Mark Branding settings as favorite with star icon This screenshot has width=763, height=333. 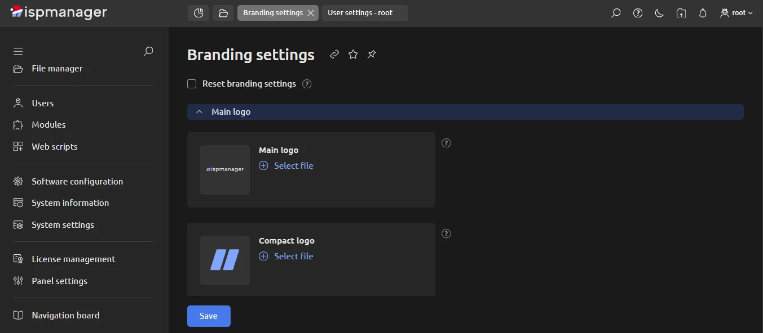[353, 54]
